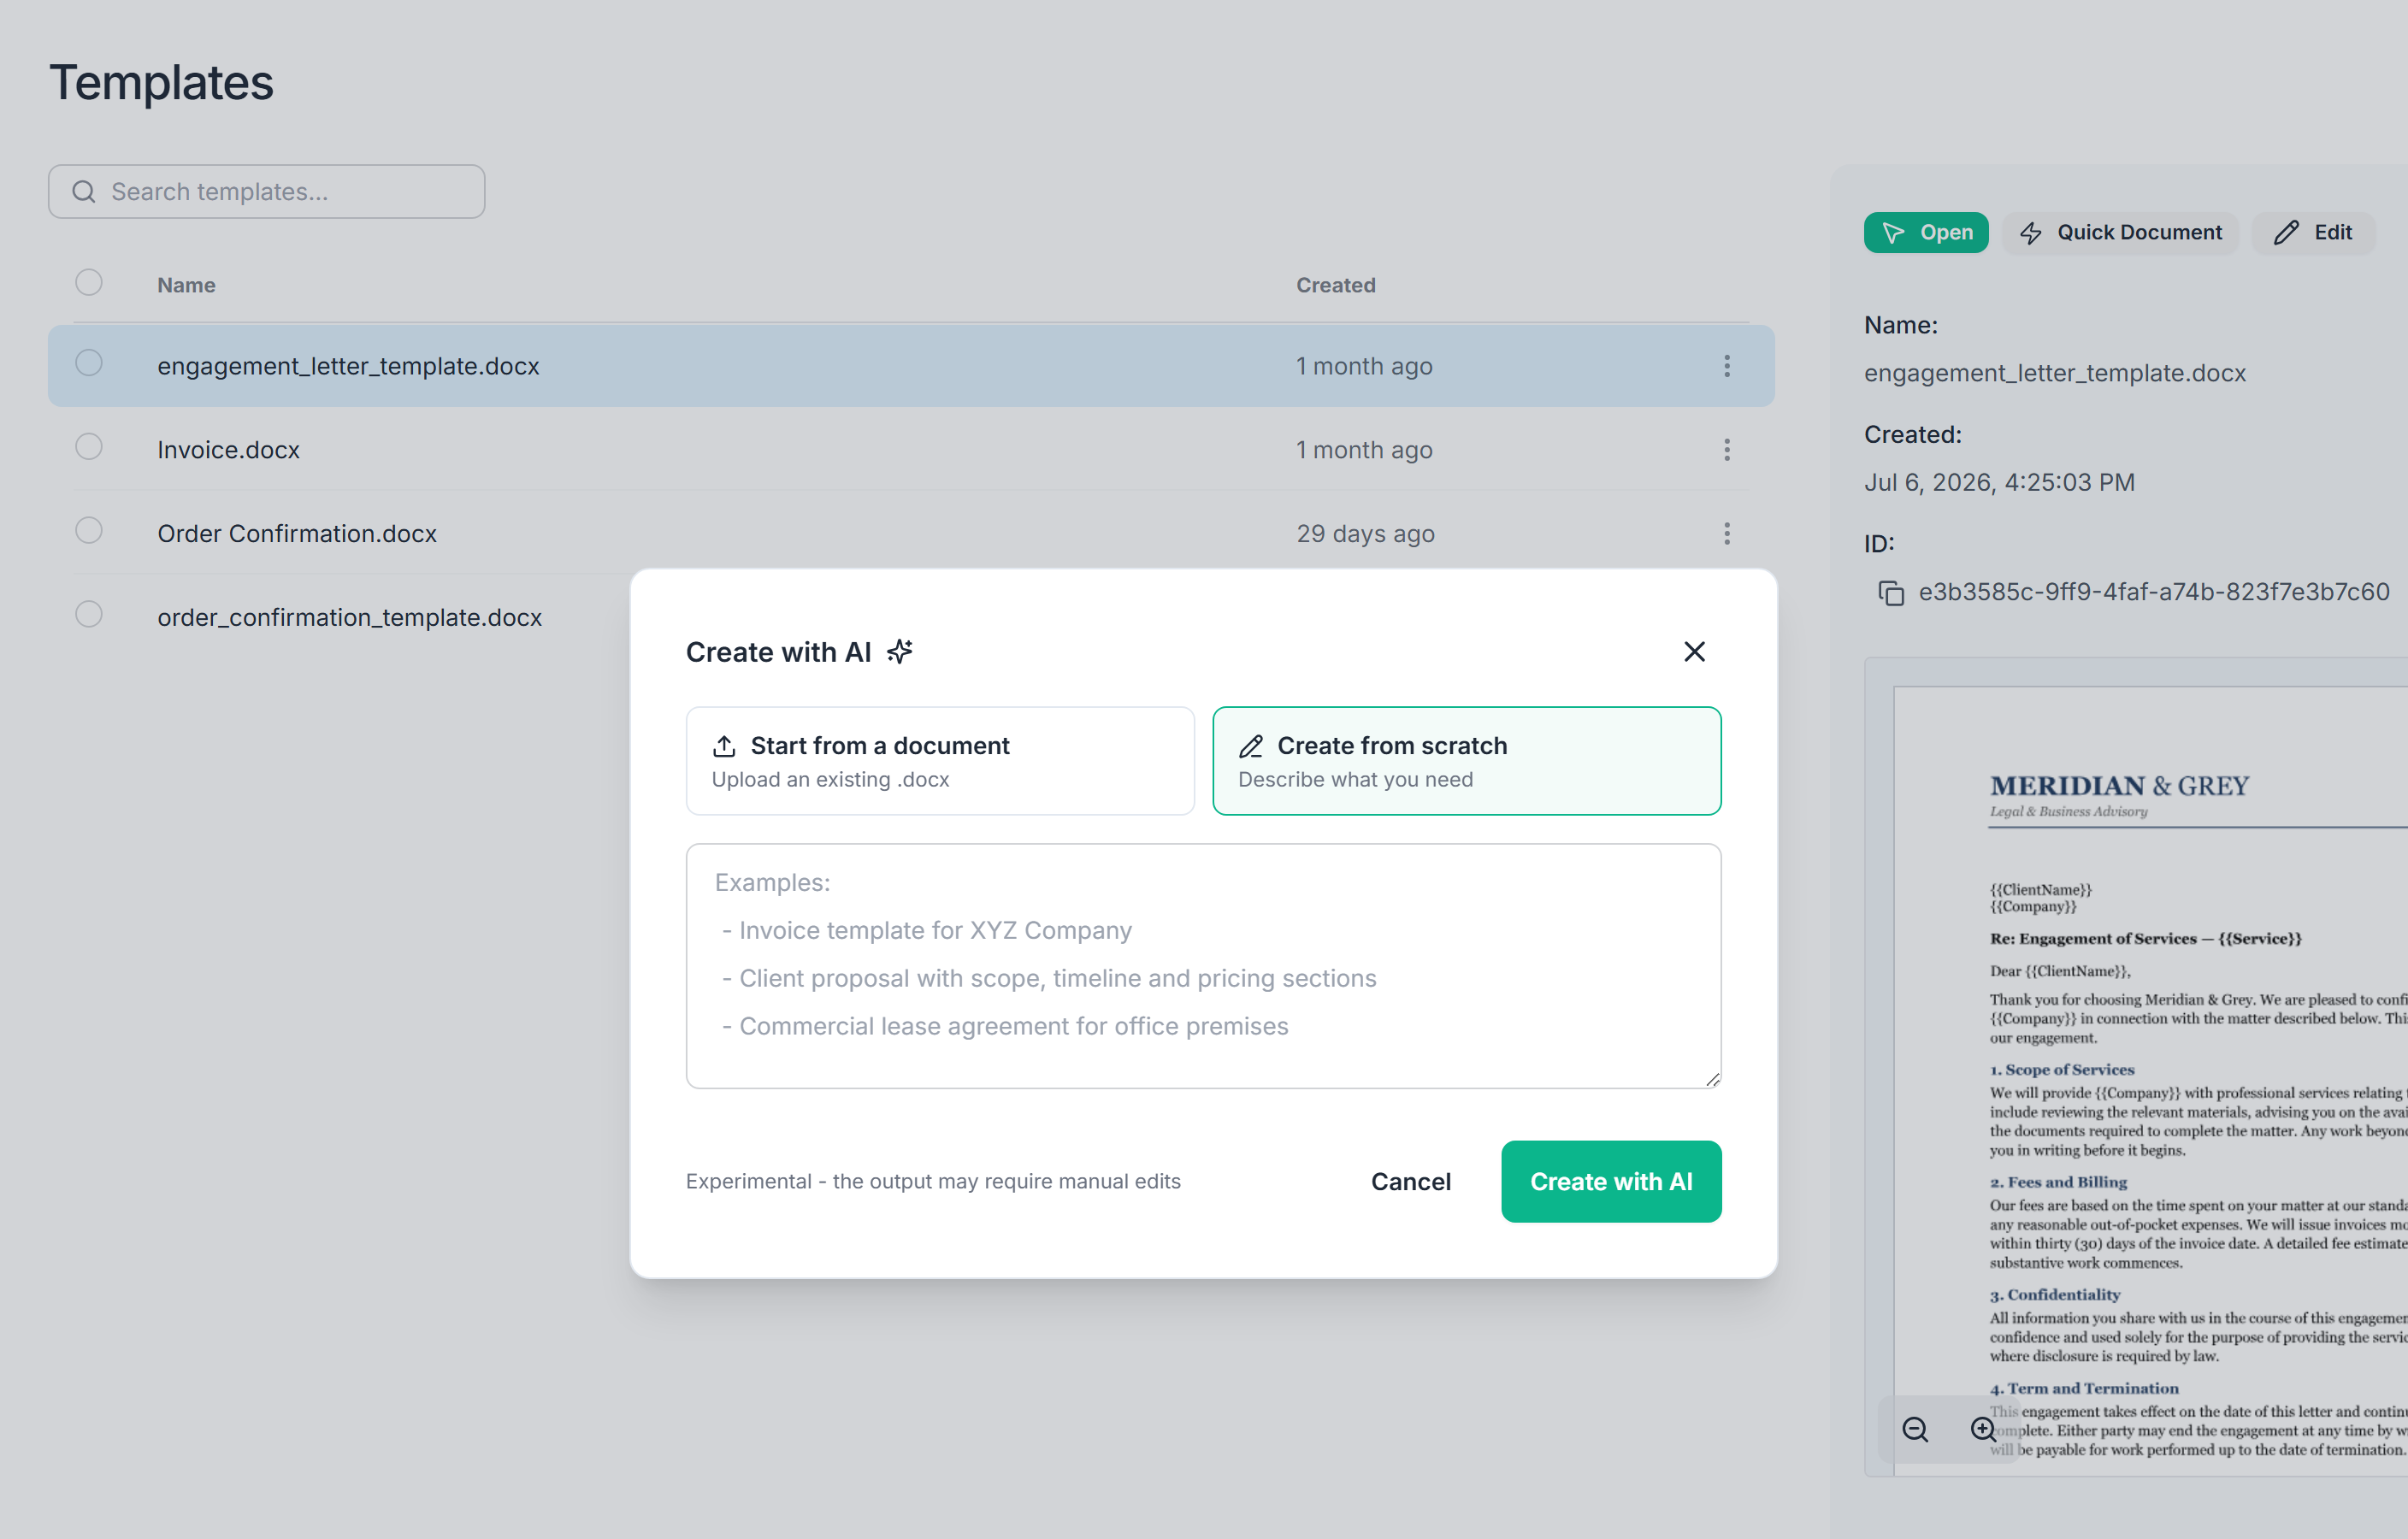Click the created date Jul 6, 2026 text
Image resolution: width=2408 pixels, height=1539 pixels.
tap(1999, 483)
